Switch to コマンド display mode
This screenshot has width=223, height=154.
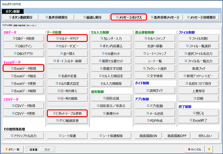[47, 150]
